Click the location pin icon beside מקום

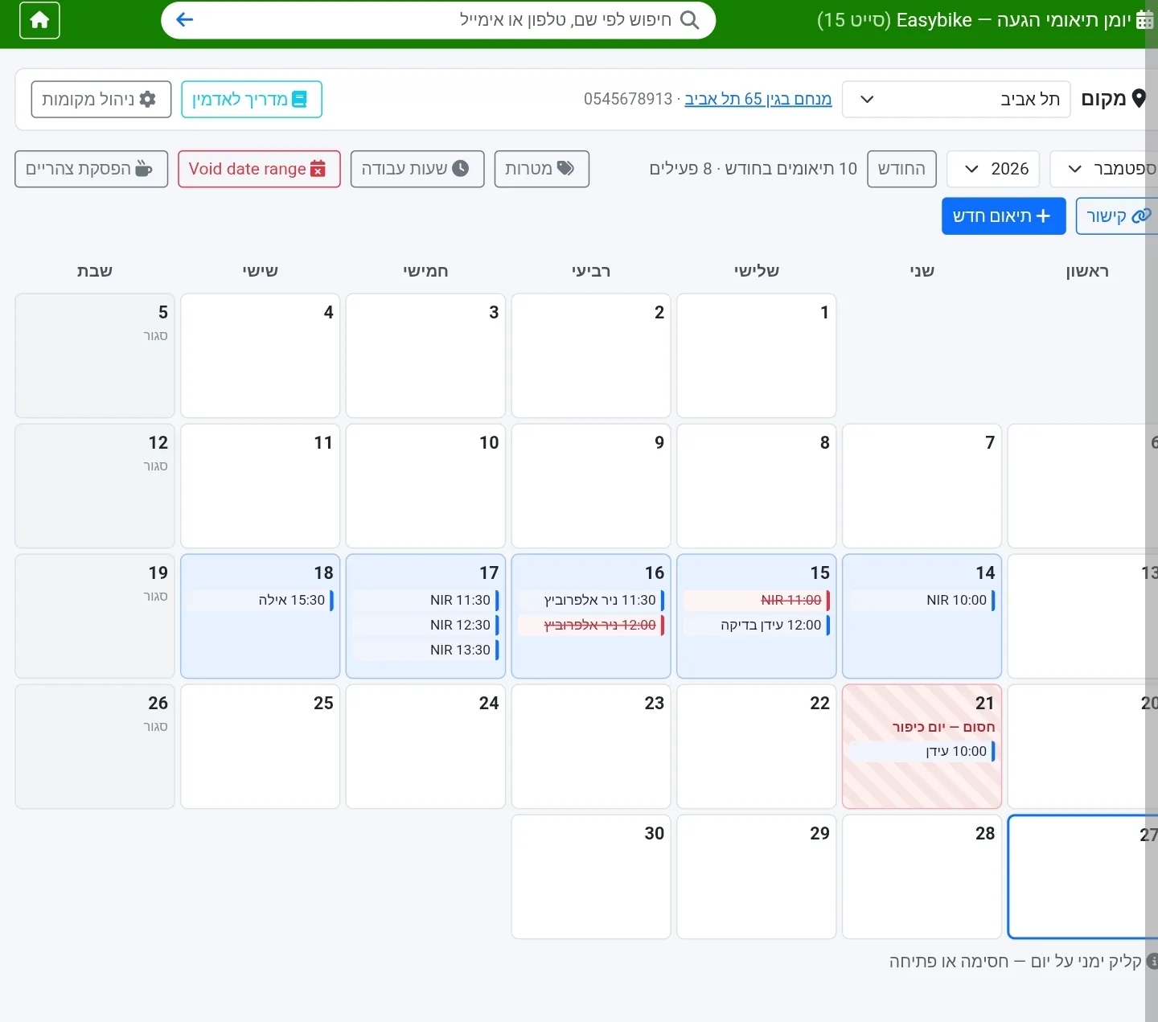[1138, 99]
